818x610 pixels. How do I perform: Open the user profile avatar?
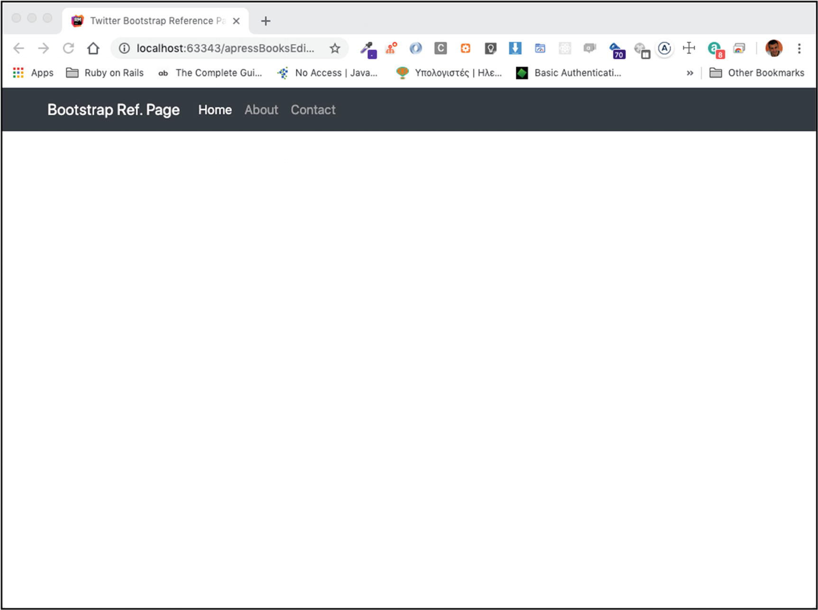[773, 48]
